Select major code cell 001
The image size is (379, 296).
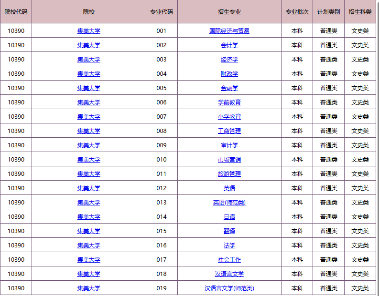[162, 31]
